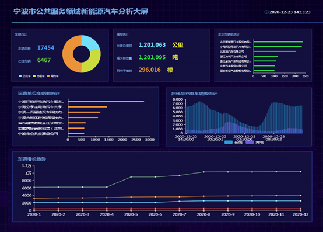Image resolution: width=323 pixels, height=232 pixels.
Task: Click the blue line point at 2020-7
Action: tap(180, 202)
